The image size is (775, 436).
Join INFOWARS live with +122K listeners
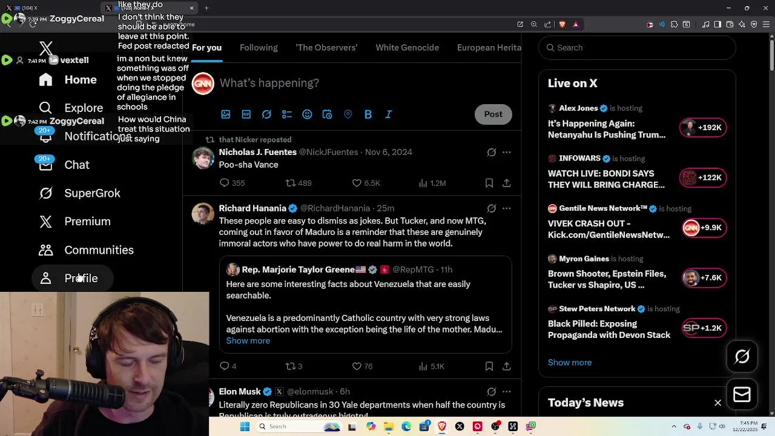(x=702, y=178)
